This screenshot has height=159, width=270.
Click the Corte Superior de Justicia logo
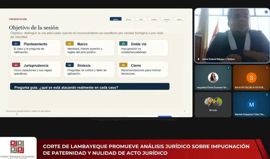click(17, 149)
